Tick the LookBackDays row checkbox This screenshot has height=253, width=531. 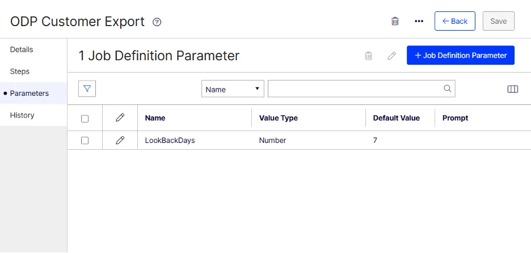[85, 141]
